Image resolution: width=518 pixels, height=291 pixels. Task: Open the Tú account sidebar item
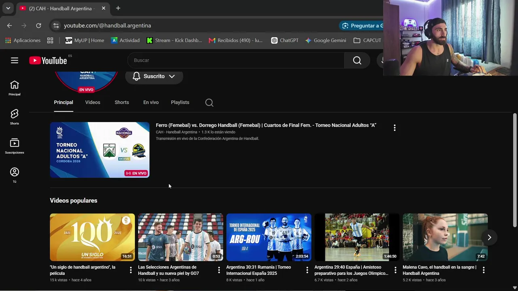pyautogui.click(x=15, y=175)
